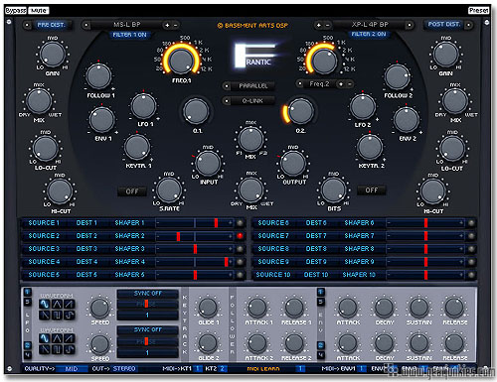497x382 pixels.
Task: Click the SHAPER 4 amount slider
Action: coord(194,262)
